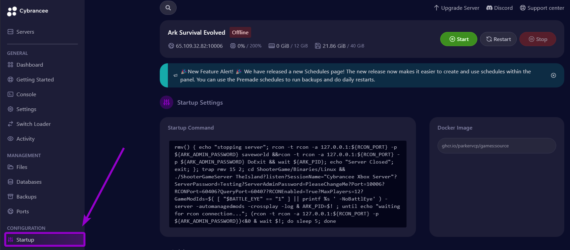The width and height of the screenshot is (570, 250).
Task: Click inside the Startup Command text box
Action: [288, 184]
